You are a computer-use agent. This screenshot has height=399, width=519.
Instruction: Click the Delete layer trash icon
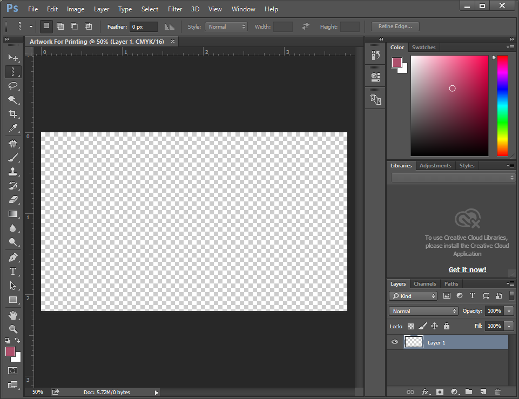[497, 391]
